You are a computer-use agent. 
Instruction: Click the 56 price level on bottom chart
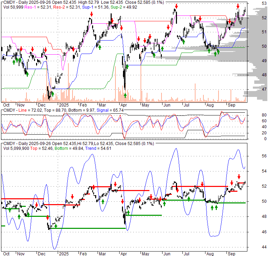[x=264, y=156]
